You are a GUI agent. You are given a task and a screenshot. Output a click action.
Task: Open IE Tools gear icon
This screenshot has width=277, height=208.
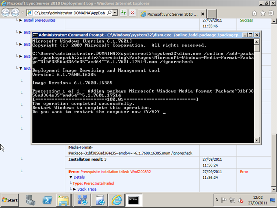(271, 13)
